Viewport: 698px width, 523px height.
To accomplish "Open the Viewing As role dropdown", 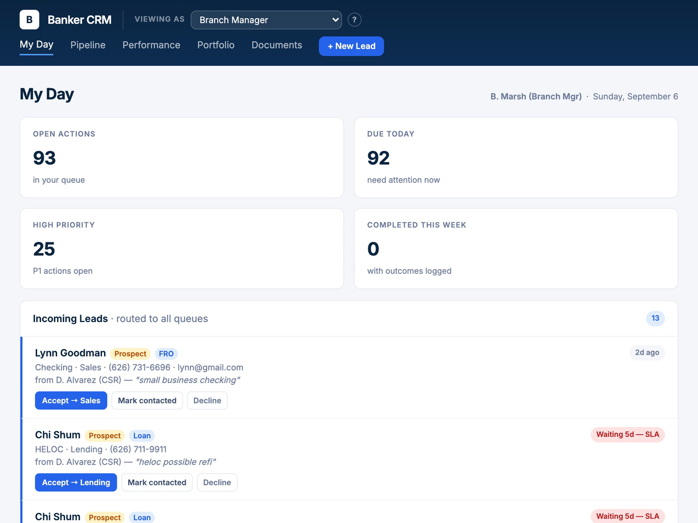I will (x=266, y=20).
